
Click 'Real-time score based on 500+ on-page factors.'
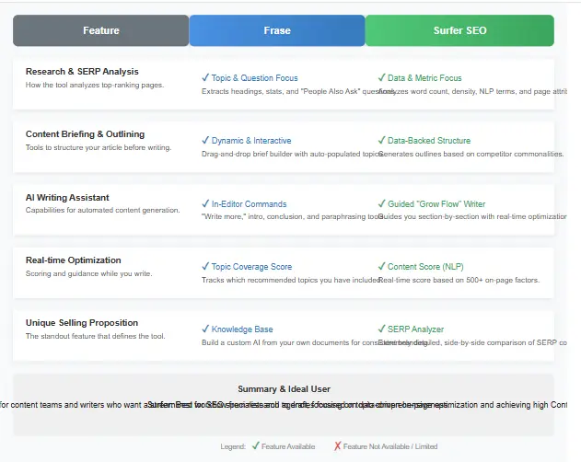pos(459,280)
